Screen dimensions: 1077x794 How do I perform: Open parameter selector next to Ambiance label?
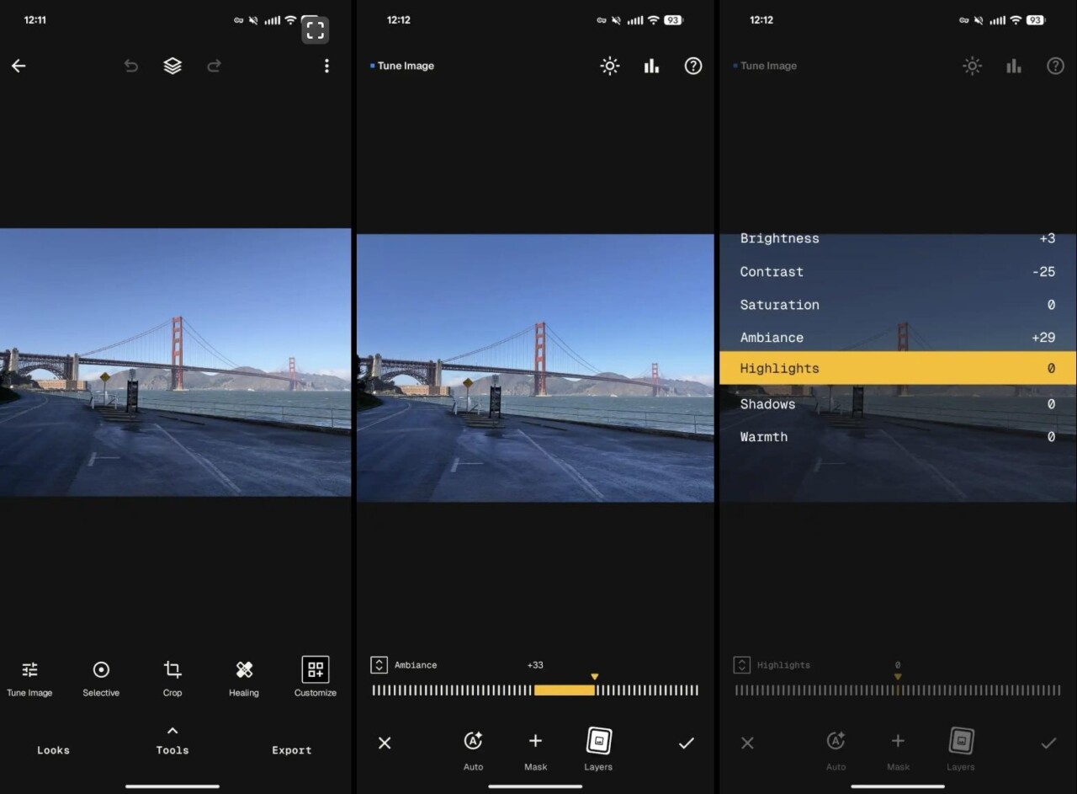tap(379, 665)
